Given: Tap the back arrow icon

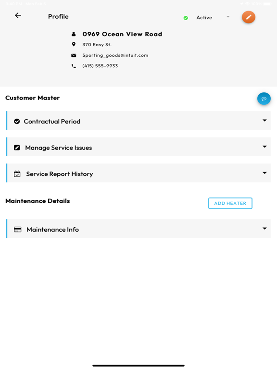Looking at the screenshot, I should (x=18, y=15).
